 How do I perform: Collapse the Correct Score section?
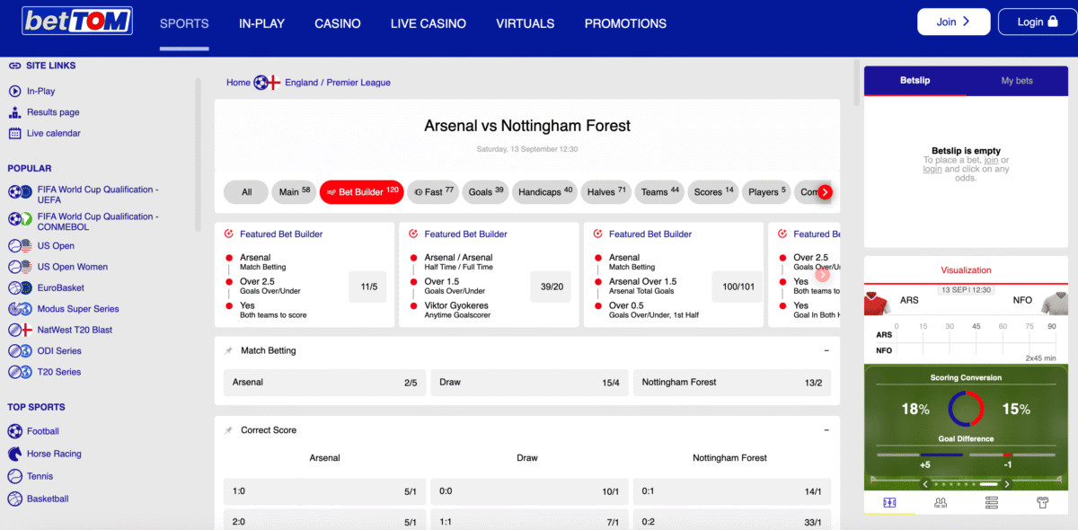point(826,430)
